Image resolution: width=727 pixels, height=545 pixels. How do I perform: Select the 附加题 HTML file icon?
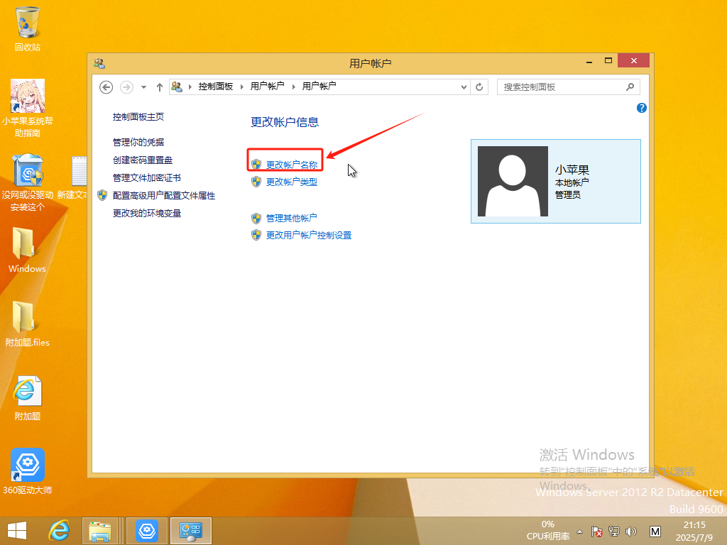(x=28, y=397)
